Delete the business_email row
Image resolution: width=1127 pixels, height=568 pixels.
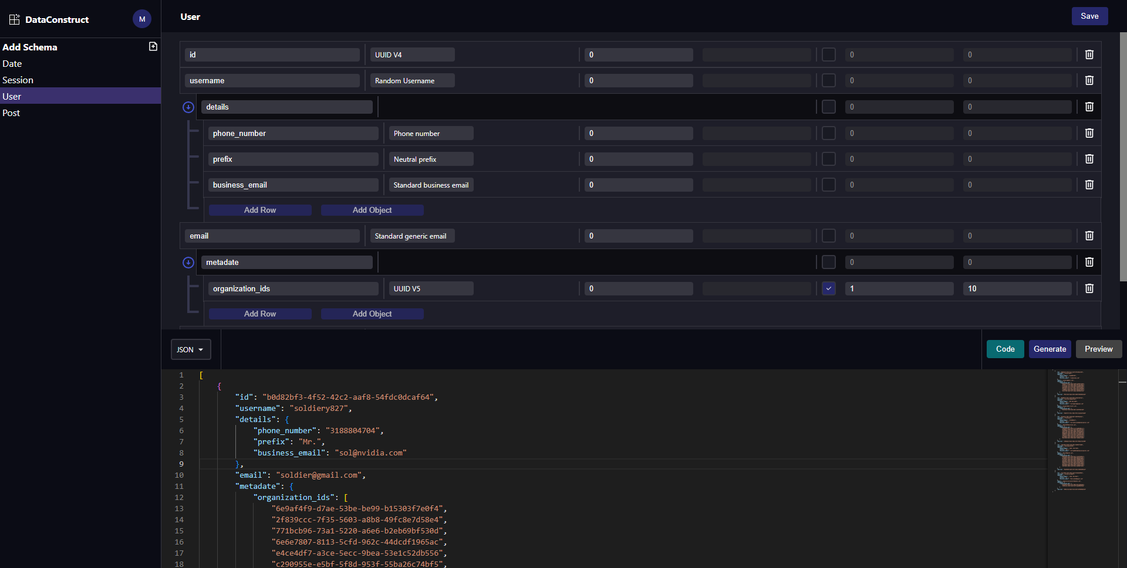pos(1089,185)
